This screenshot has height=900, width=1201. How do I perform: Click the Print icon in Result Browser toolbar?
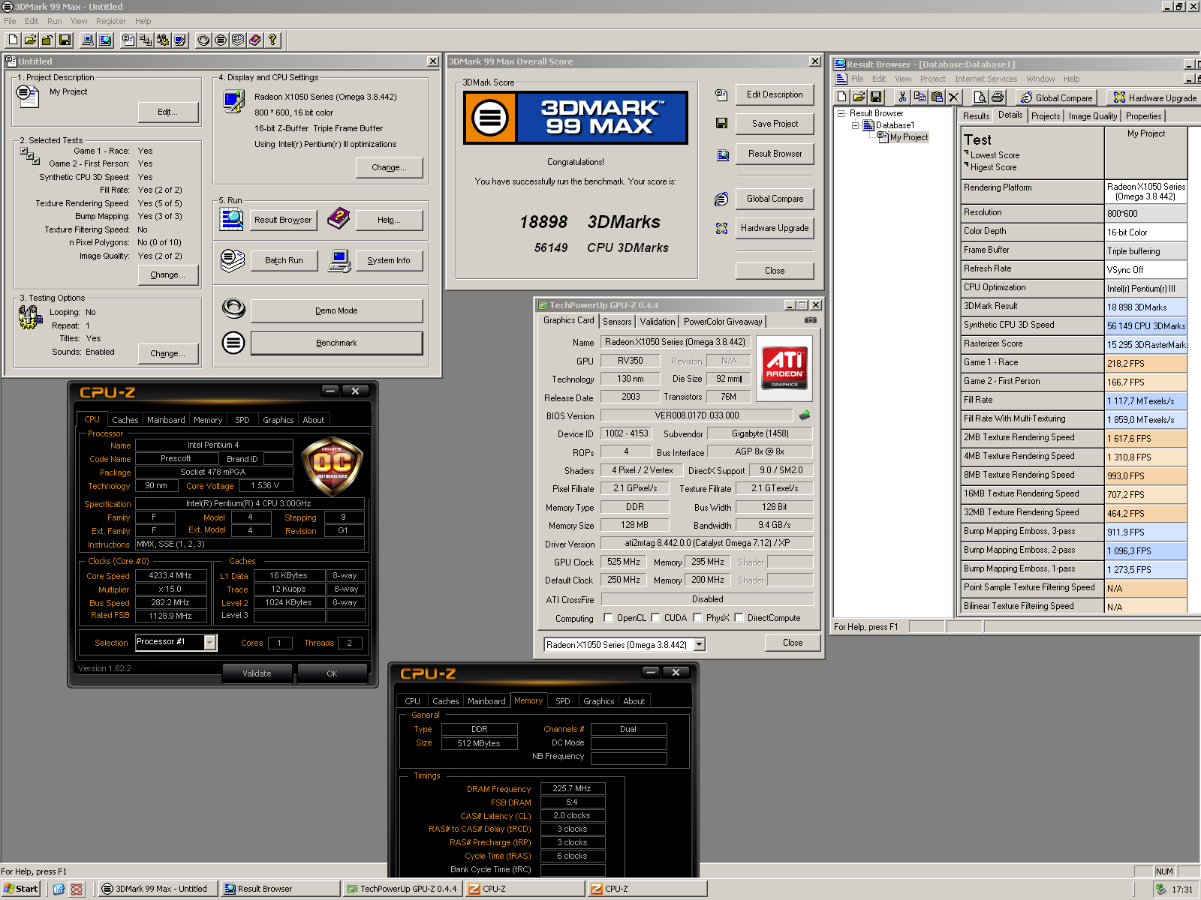click(x=998, y=97)
